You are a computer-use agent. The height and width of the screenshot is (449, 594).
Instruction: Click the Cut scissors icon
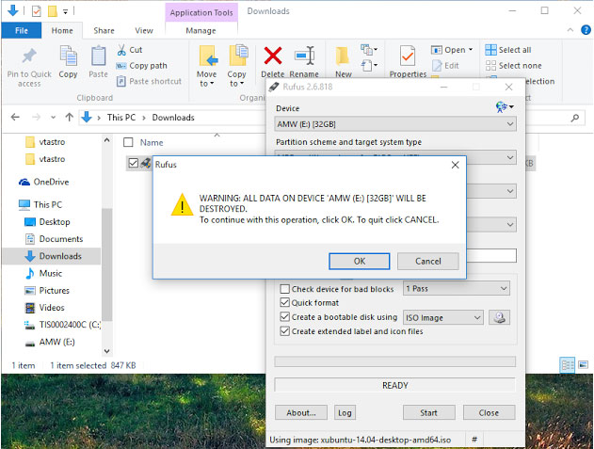121,50
